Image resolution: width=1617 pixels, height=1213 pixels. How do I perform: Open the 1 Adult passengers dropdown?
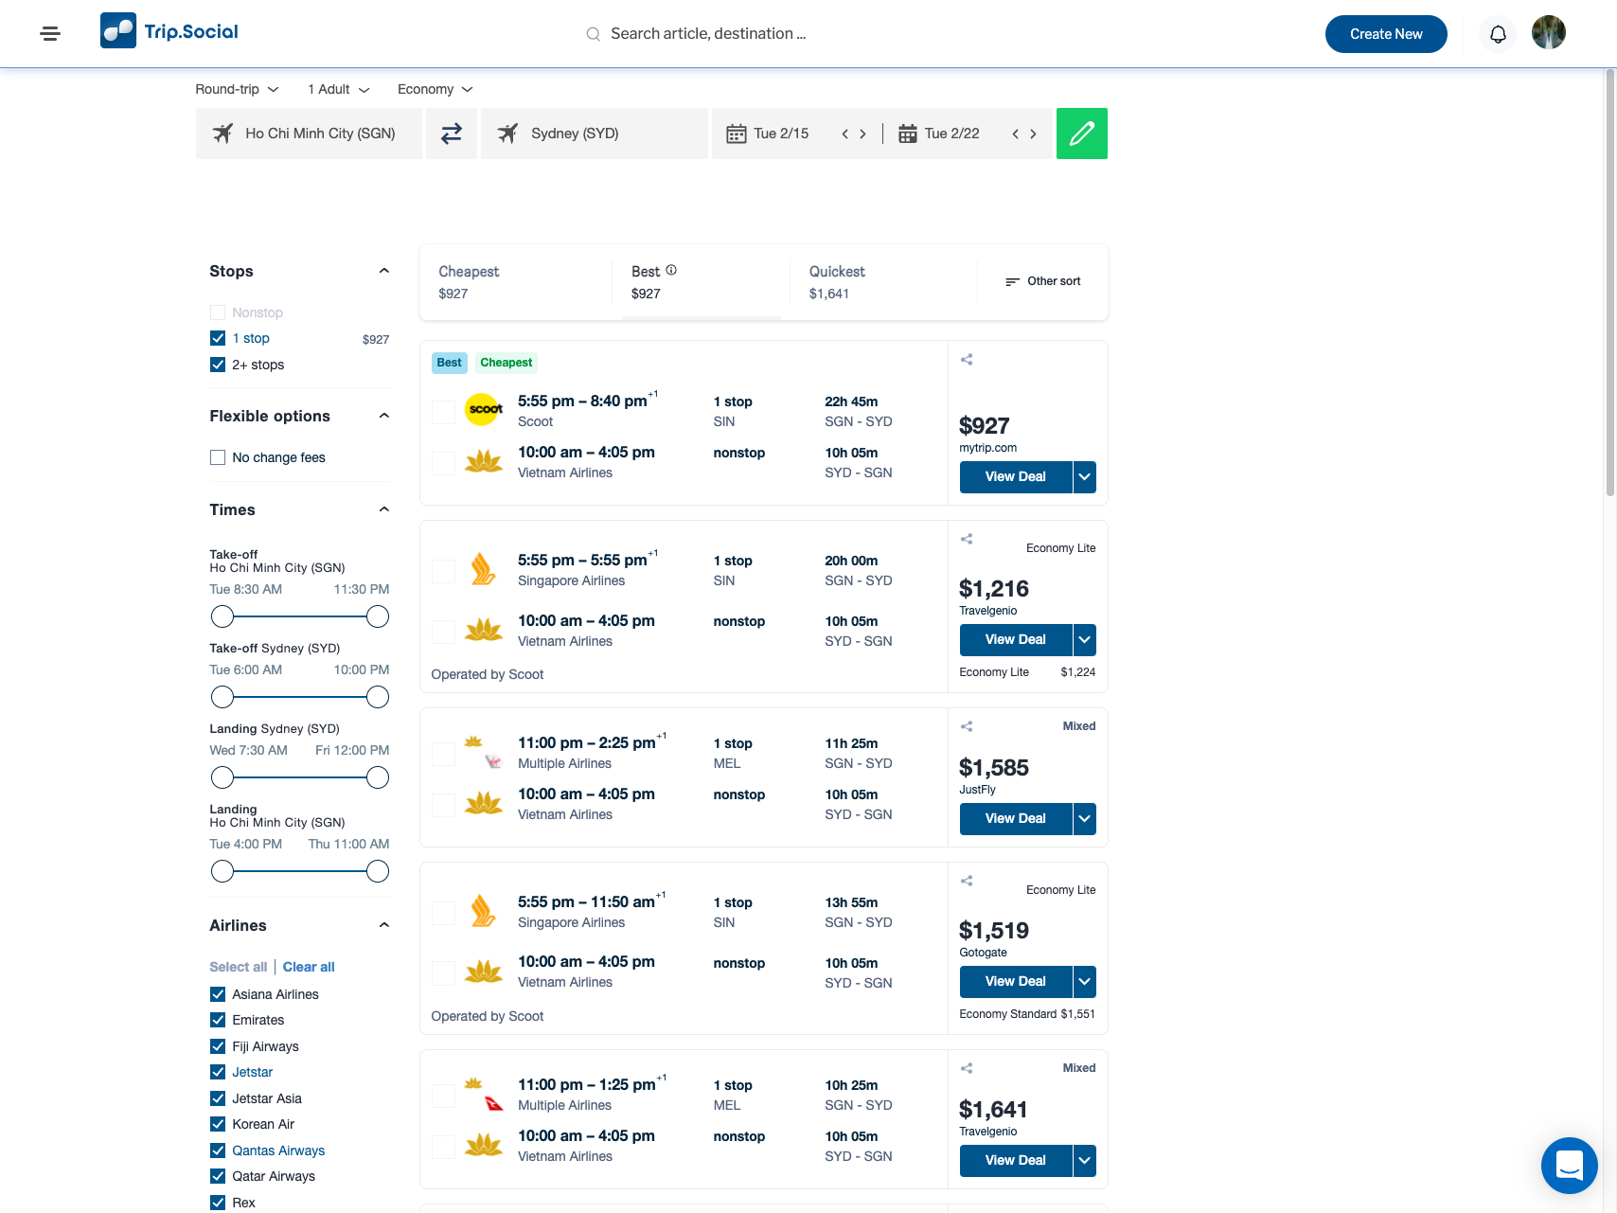(x=338, y=89)
